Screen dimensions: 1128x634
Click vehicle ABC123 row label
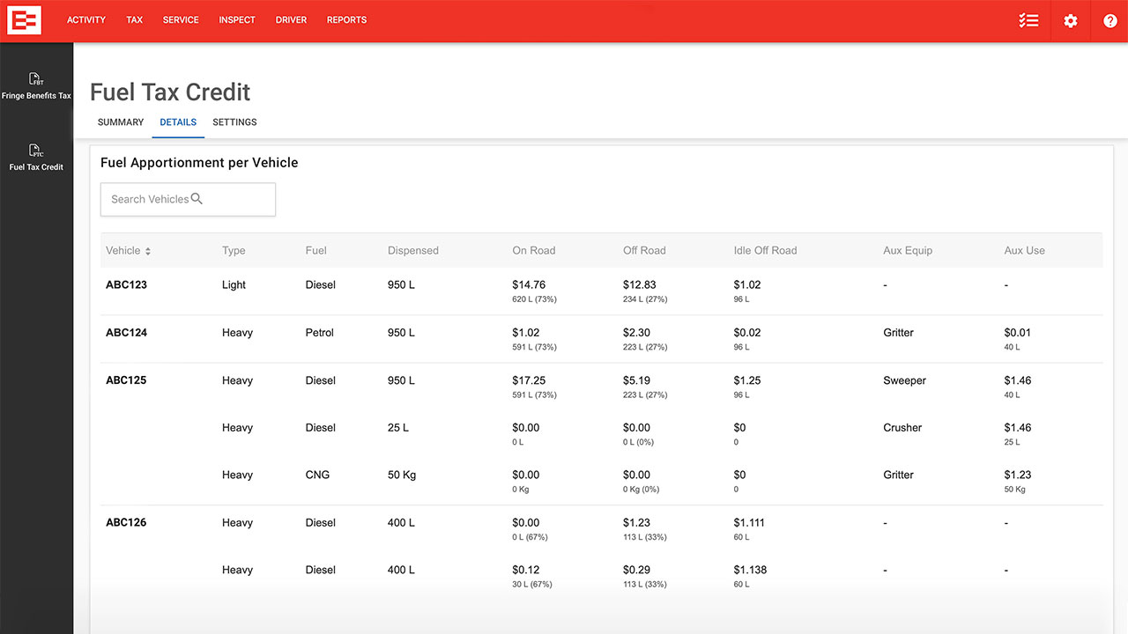(x=126, y=285)
